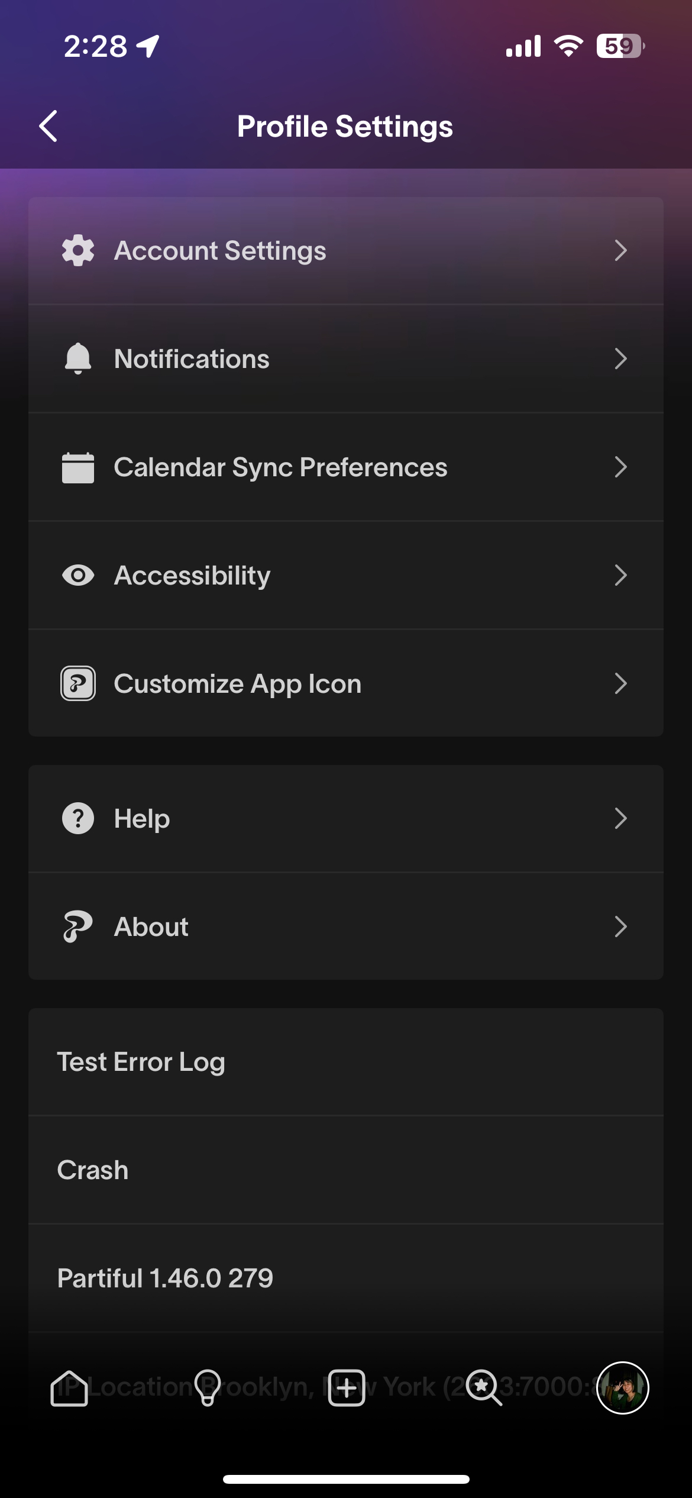Tap the back arrow in header

pyautogui.click(x=48, y=126)
